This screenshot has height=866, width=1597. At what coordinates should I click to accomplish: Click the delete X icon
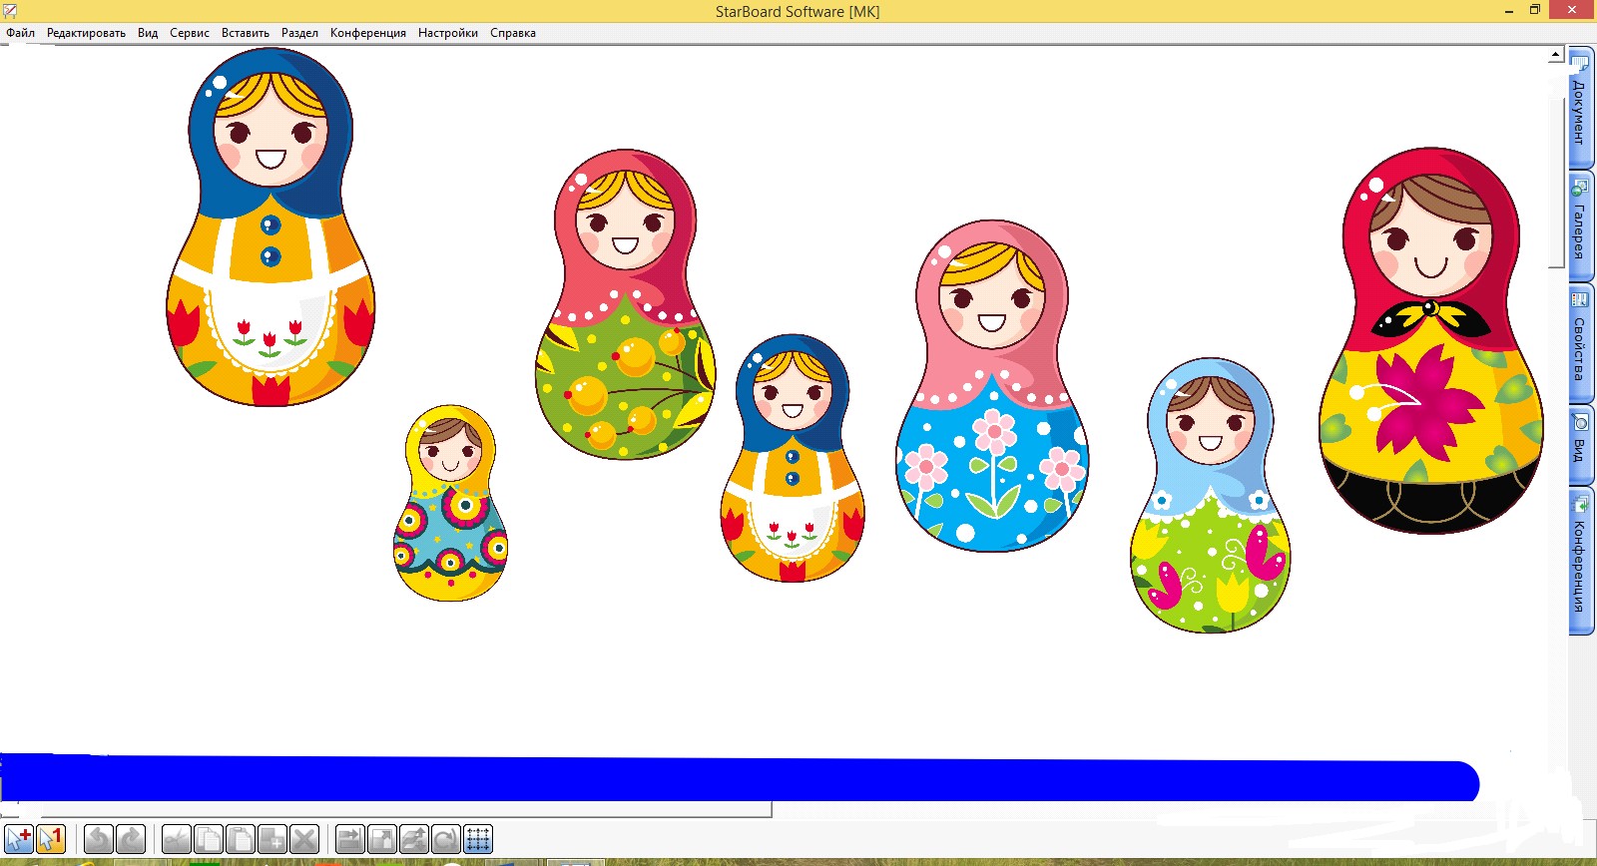[304, 839]
